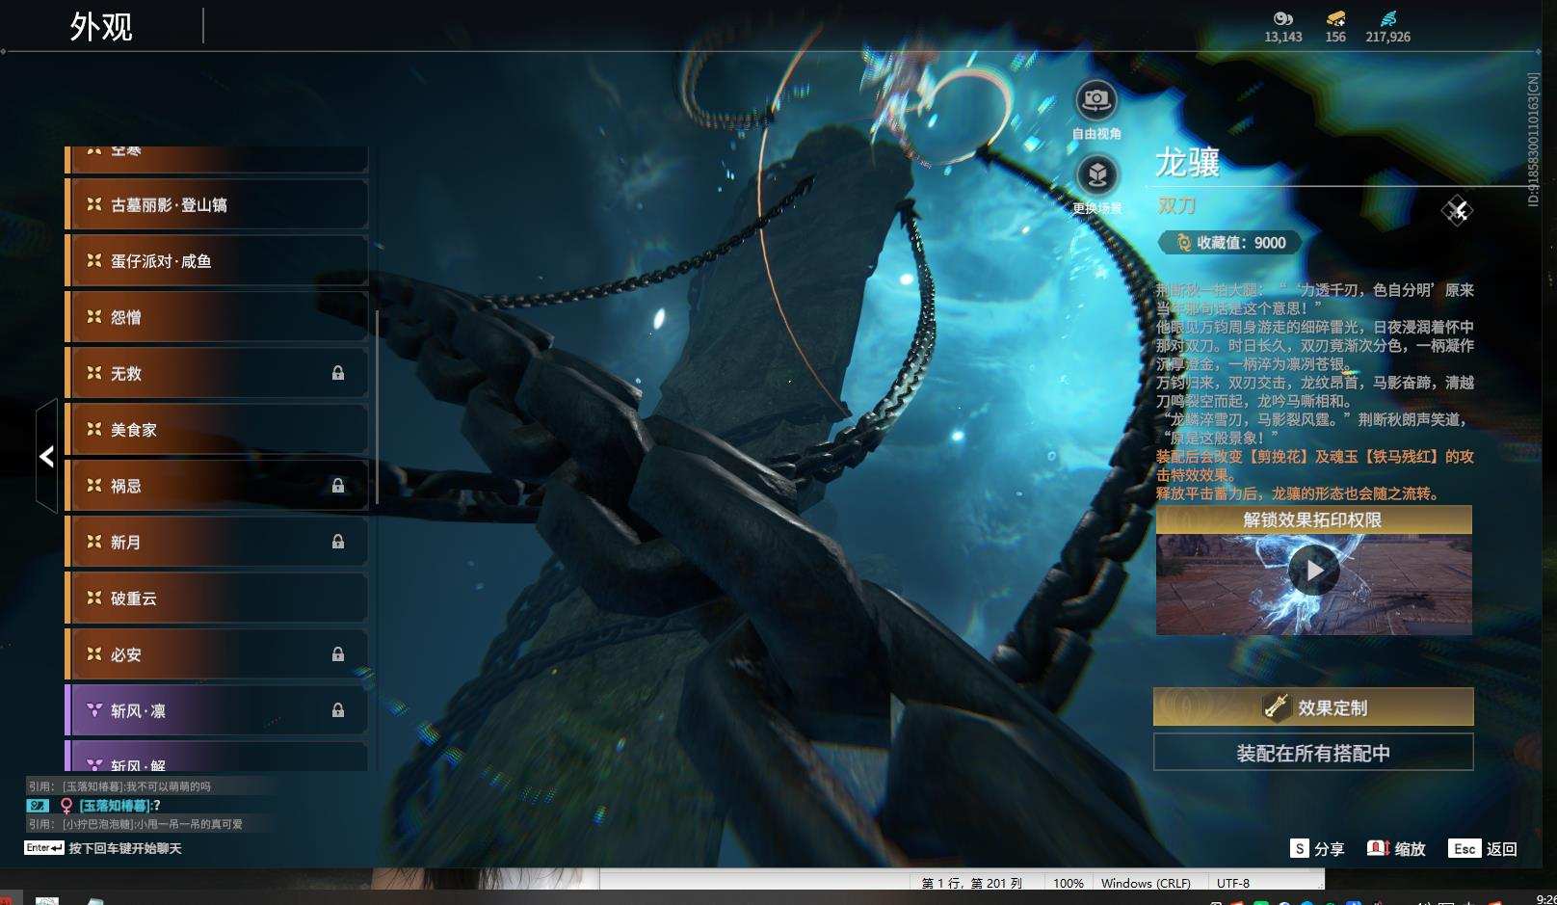Open the 更换场景 scene change icon
Viewport: 1557px width, 905px height.
(1096, 175)
